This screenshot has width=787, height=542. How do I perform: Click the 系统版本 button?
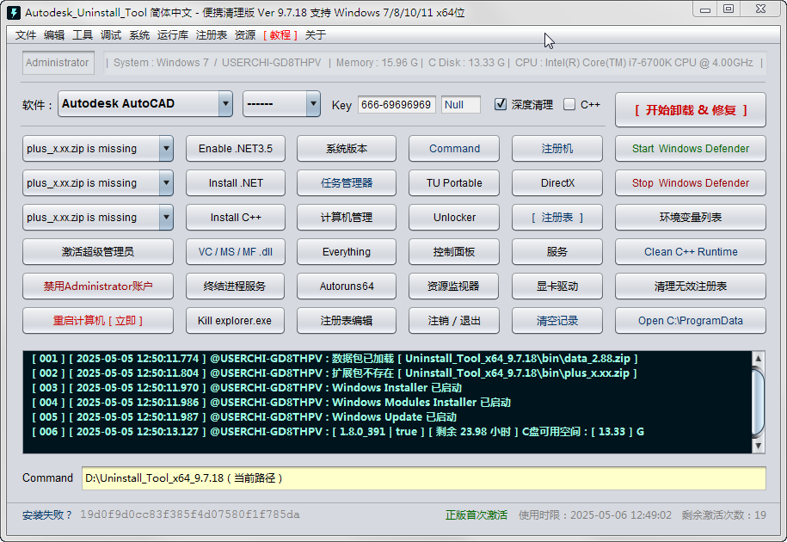coord(347,149)
